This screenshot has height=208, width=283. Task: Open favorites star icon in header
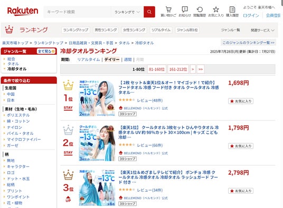(216, 9)
